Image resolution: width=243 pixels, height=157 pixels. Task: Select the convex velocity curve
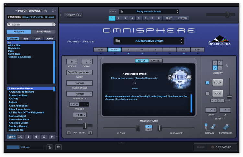click(x=220, y=63)
